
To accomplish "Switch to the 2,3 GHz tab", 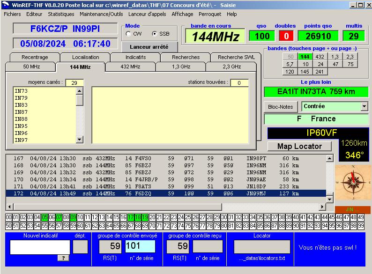I will coord(231,67).
